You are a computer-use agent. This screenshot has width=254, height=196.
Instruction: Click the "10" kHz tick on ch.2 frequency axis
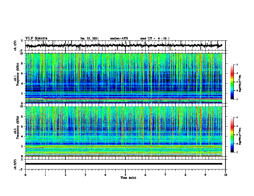(22, 106)
